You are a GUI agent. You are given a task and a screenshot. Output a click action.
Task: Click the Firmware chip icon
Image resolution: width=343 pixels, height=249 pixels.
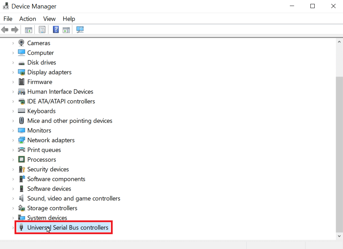(x=21, y=82)
